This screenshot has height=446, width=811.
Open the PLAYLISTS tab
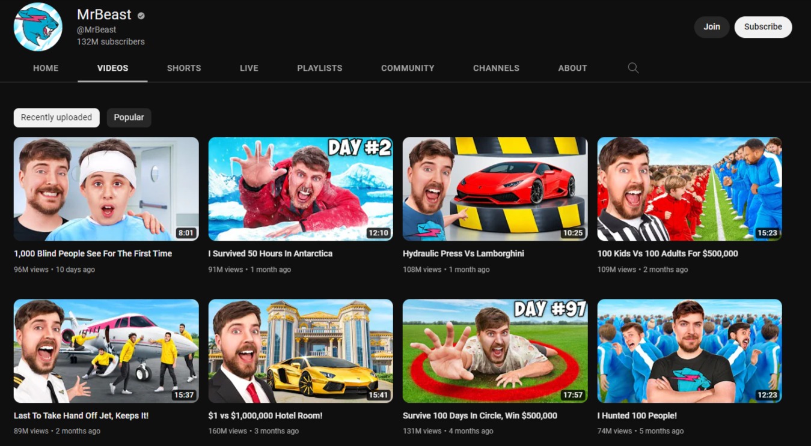[320, 68]
